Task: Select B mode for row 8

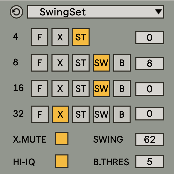Action: (122, 63)
